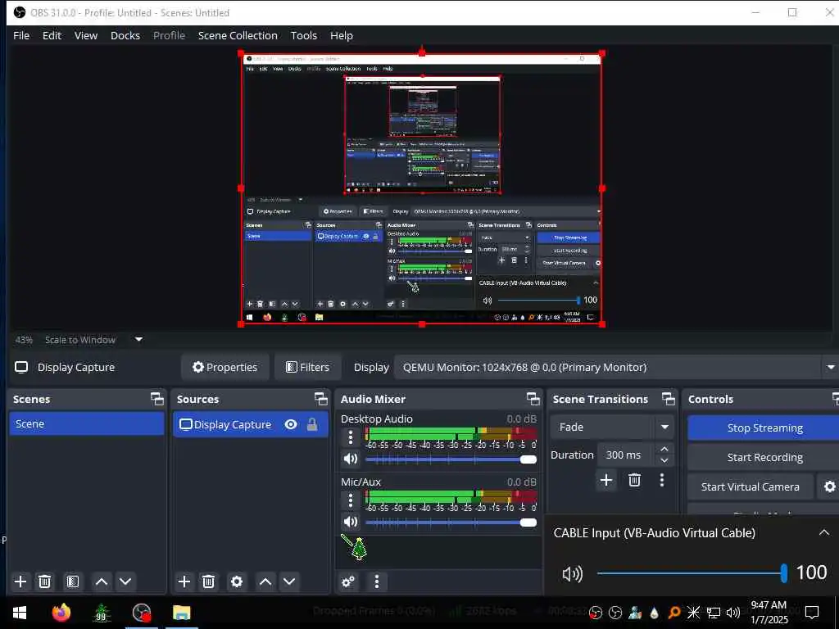Click the system tray volume speaker icon

733,613
